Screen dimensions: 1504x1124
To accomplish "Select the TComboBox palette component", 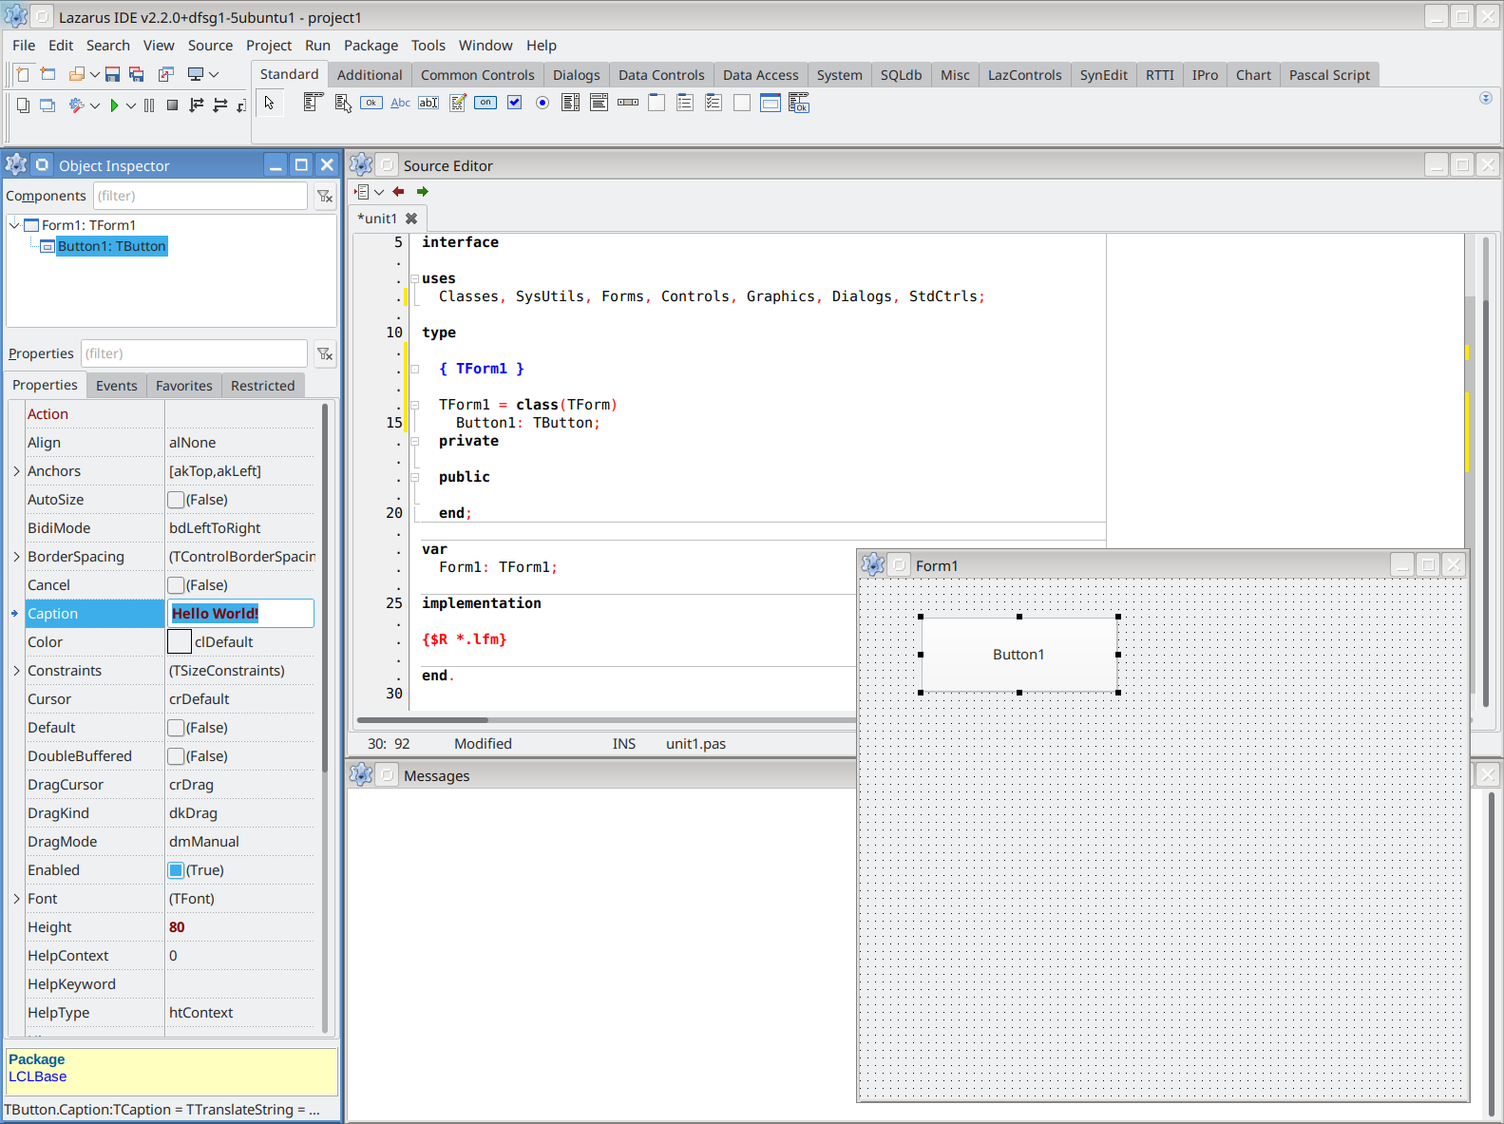I will coord(600,103).
